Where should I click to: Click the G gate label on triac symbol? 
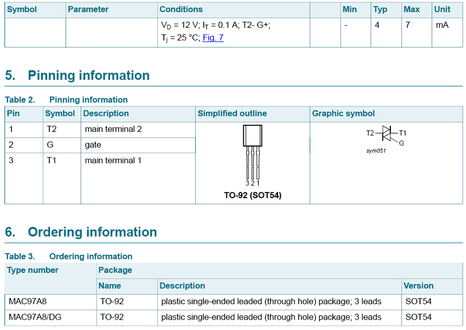coord(401,143)
